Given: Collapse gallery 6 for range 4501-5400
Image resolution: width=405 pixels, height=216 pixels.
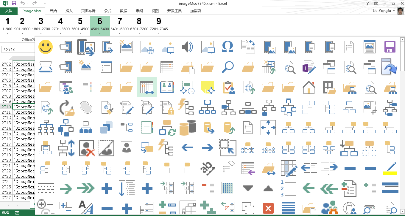Looking at the screenshot, I should click(100, 26).
